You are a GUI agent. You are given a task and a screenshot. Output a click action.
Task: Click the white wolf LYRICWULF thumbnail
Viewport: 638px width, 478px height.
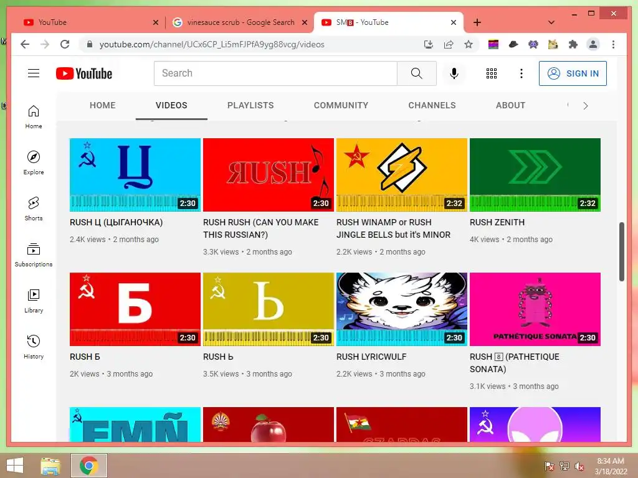[x=402, y=309]
